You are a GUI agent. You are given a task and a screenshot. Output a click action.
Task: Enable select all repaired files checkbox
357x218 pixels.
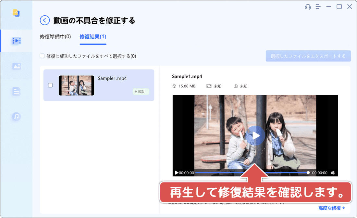tap(42, 56)
